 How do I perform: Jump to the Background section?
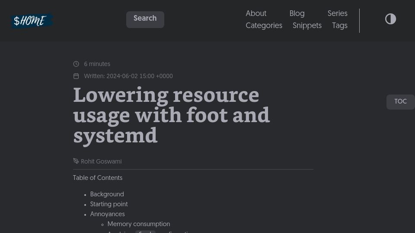click(x=107, y=194)
